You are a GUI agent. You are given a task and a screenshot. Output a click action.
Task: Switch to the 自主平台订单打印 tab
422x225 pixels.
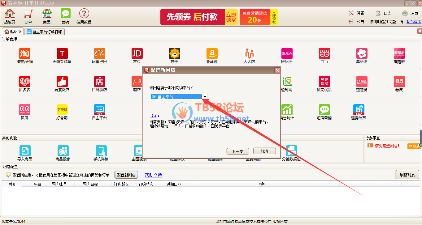tap(45, 32)
